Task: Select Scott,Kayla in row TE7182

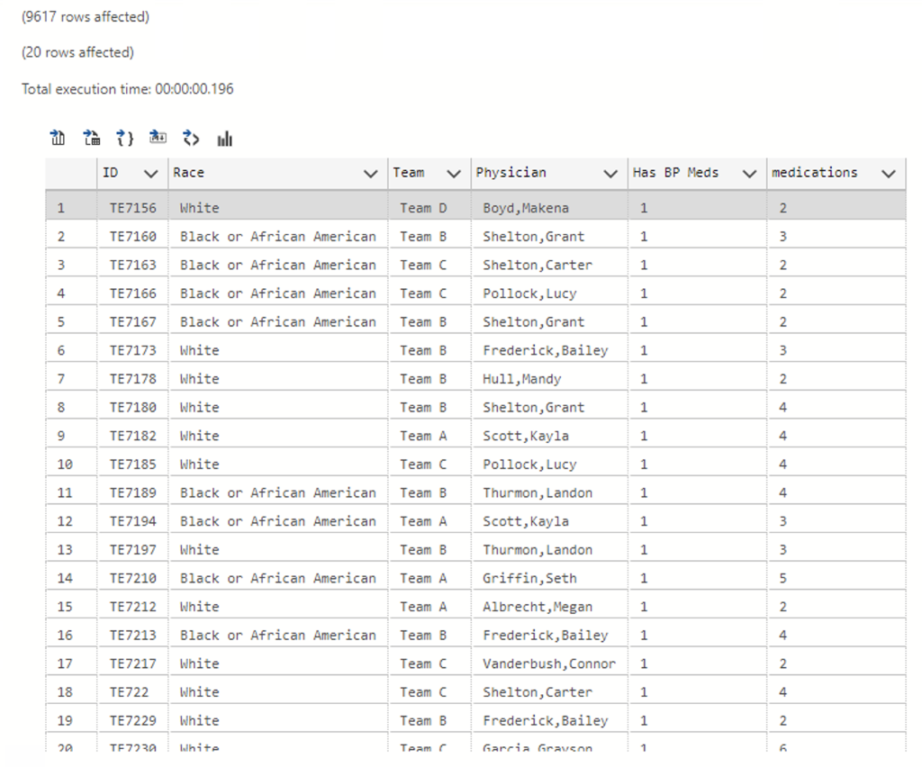Action: (x=549, y=436)
